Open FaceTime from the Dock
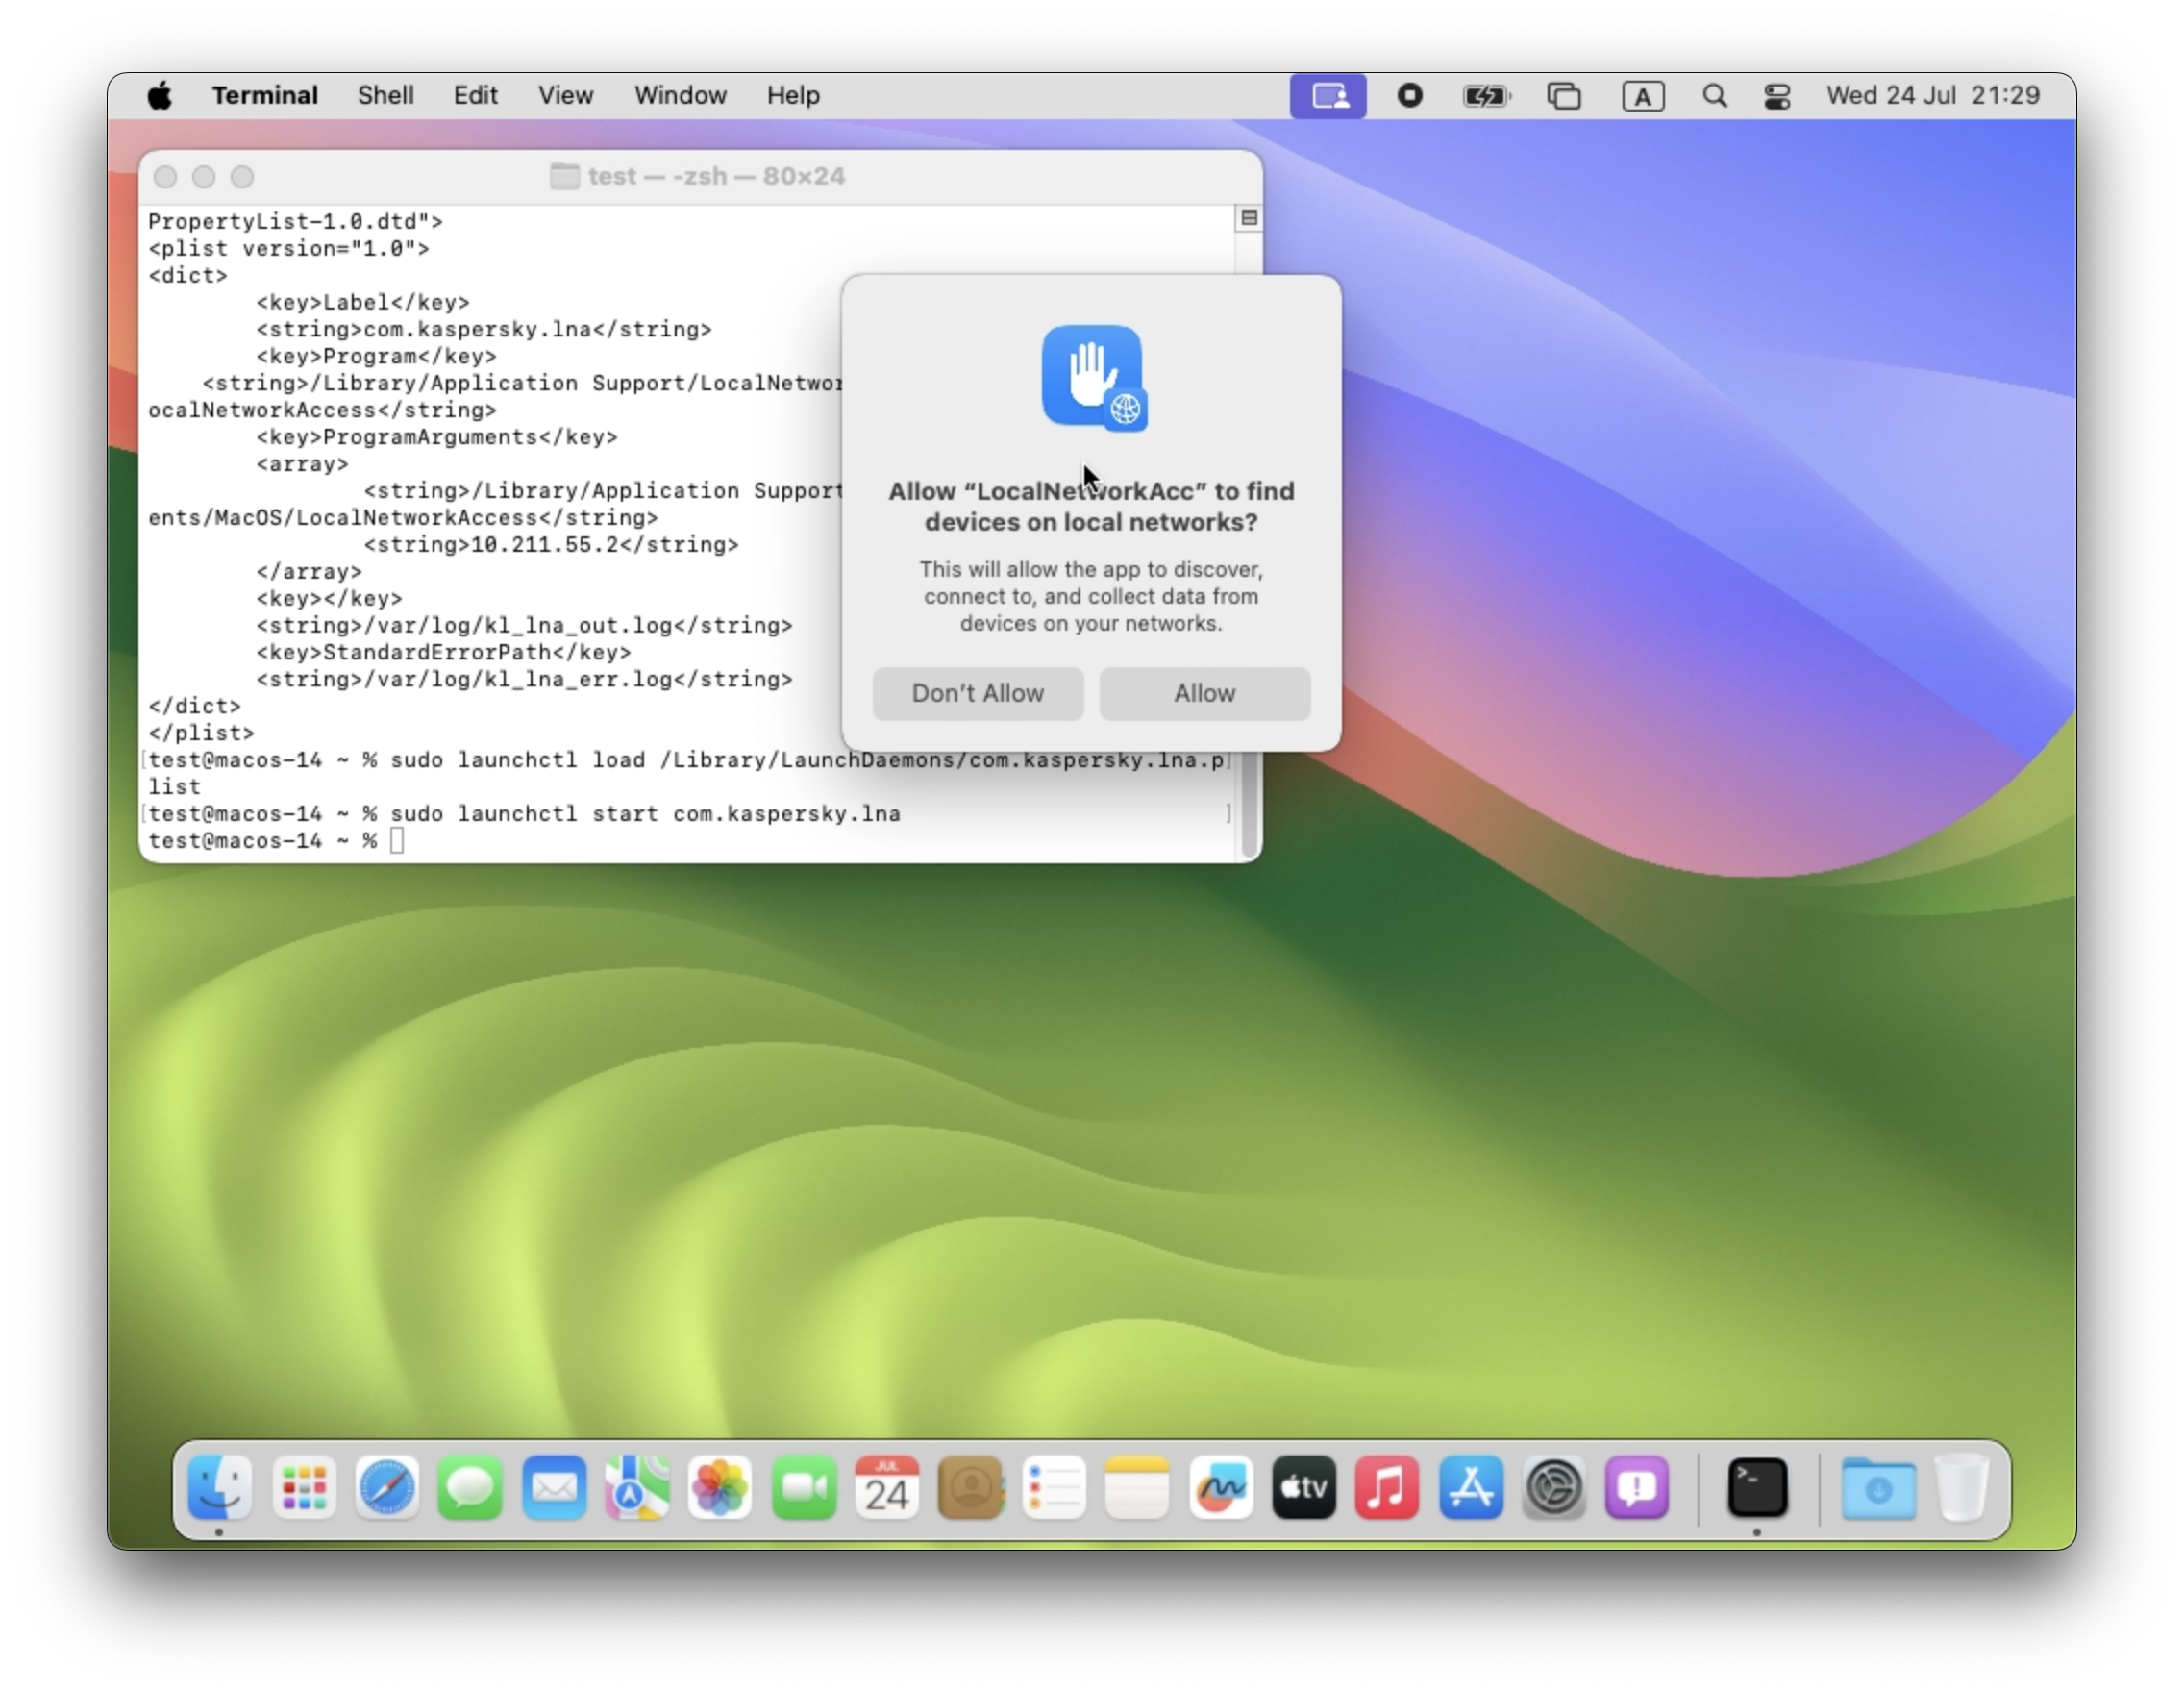 (804, 1487)
